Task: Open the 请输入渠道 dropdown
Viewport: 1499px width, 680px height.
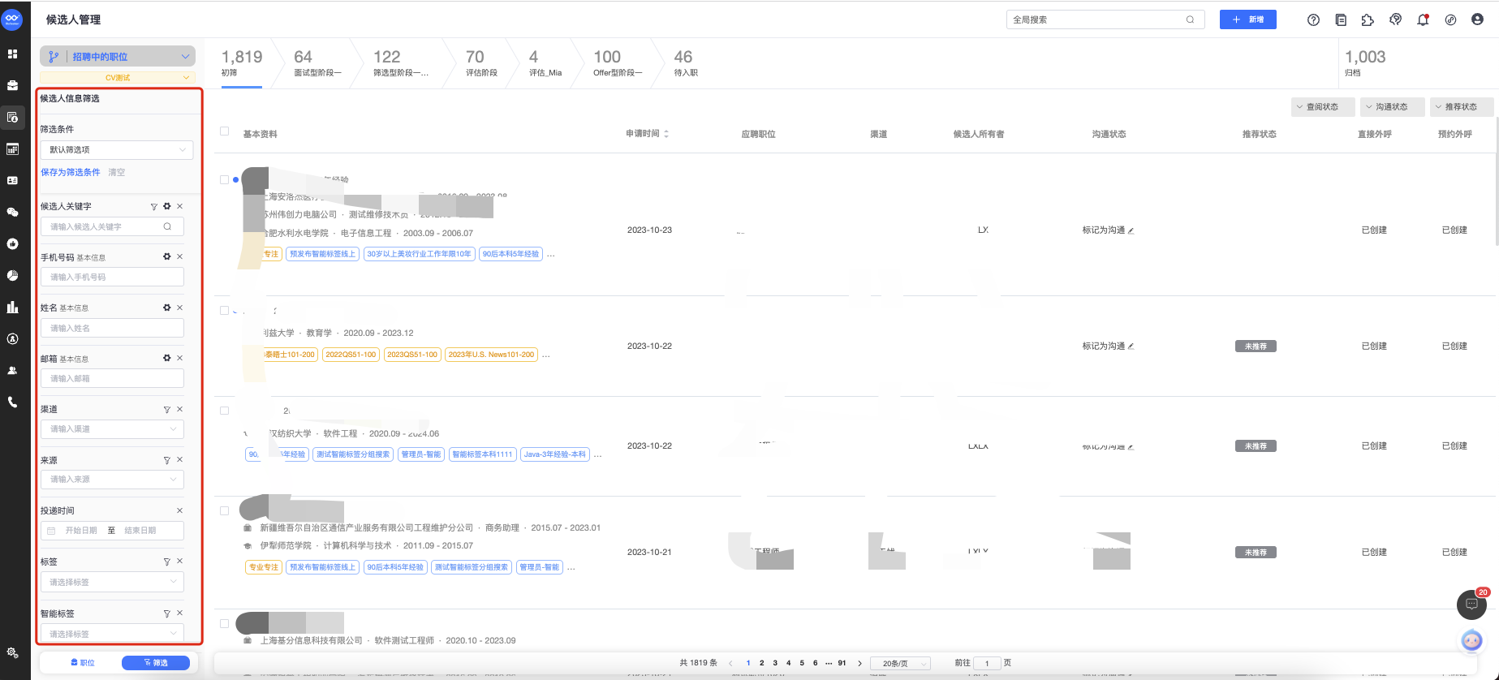Action: tap(112, 428)
